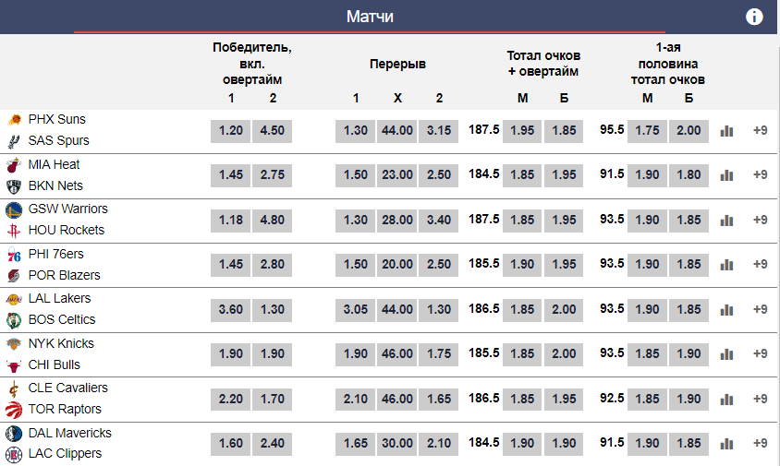Open statistics chart icon for PHI 76ers match
Screen dimensions: 780x466
[x=726, y=265]
